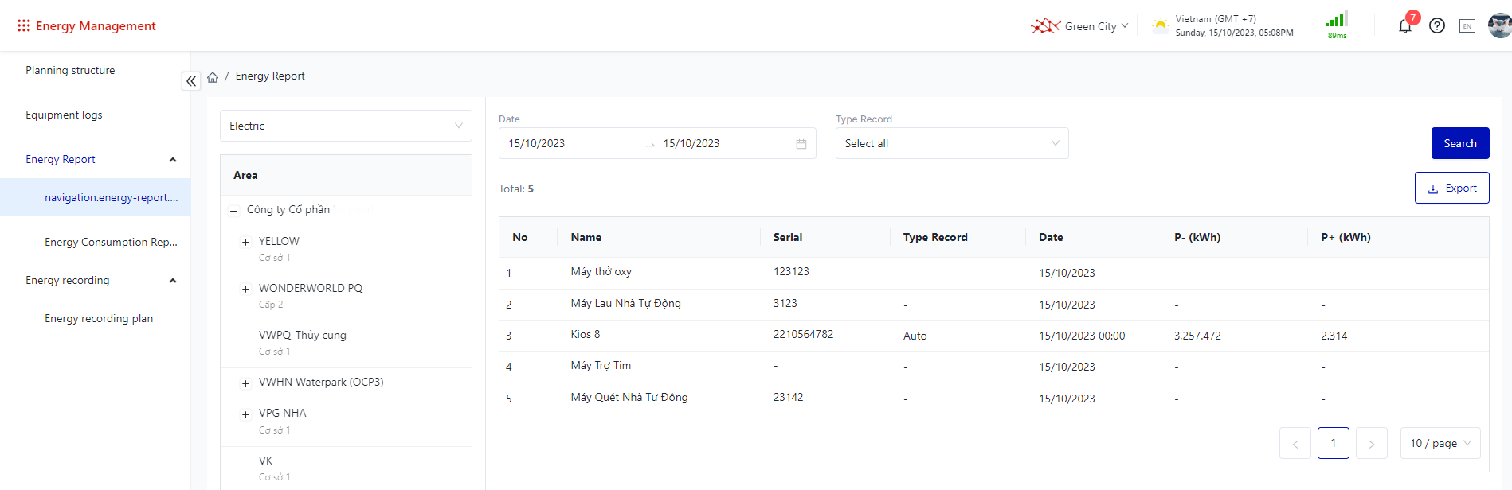
Task: Open the help question mark icon
Action: tap(1436, 26)
